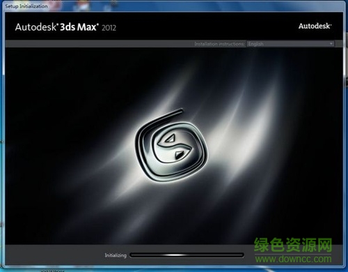This screenshot has width=348, height=272.
Task: Click the 3ds Max swirl logo
Action: (171, 145)
